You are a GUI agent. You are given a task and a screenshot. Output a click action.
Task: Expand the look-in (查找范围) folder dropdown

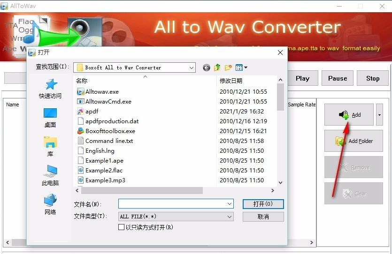pyautogui.click(x=191, y=67)
